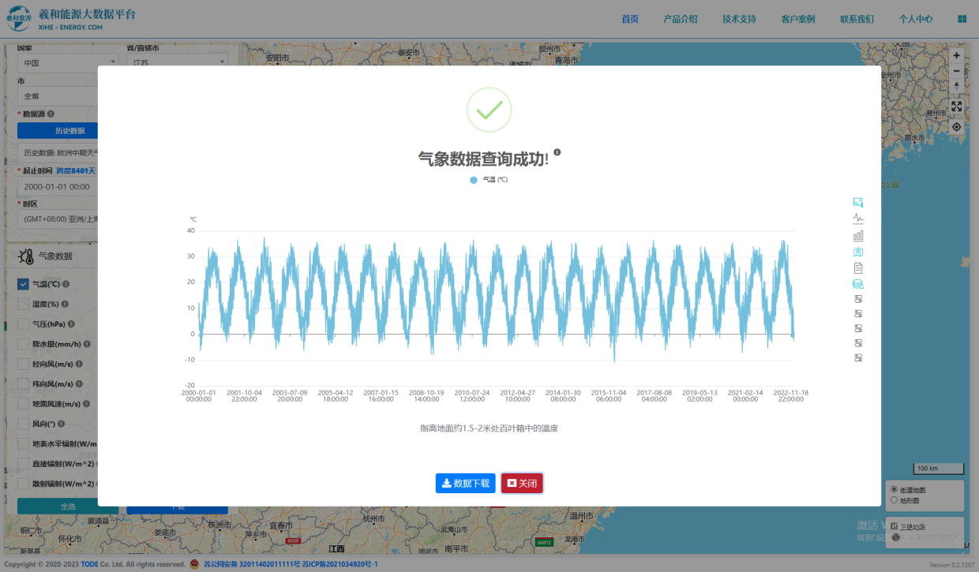
Task: Open the 时区 GMT+08:00 dropdown
Action: (58, 219)
